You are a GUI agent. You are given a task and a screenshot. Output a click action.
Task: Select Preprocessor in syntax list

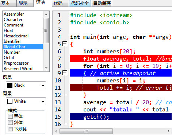coord(23,63)
